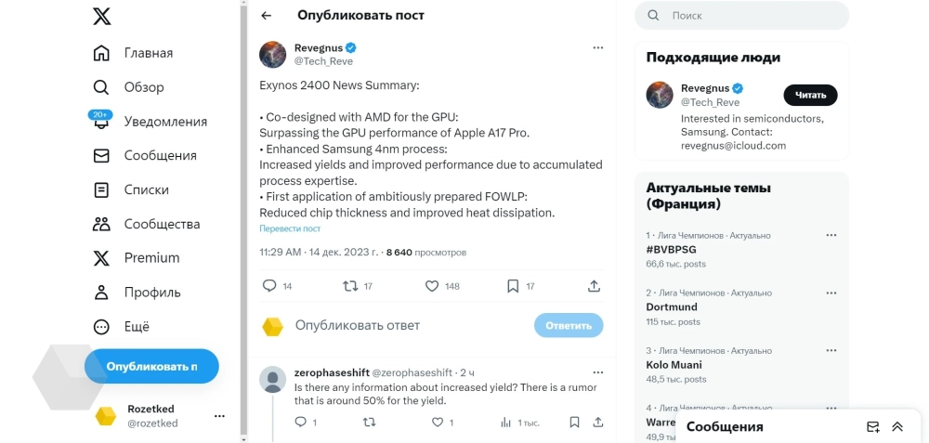Click Читать to follow Revegnus
The image size is (929, 443).
coord(810,95)
